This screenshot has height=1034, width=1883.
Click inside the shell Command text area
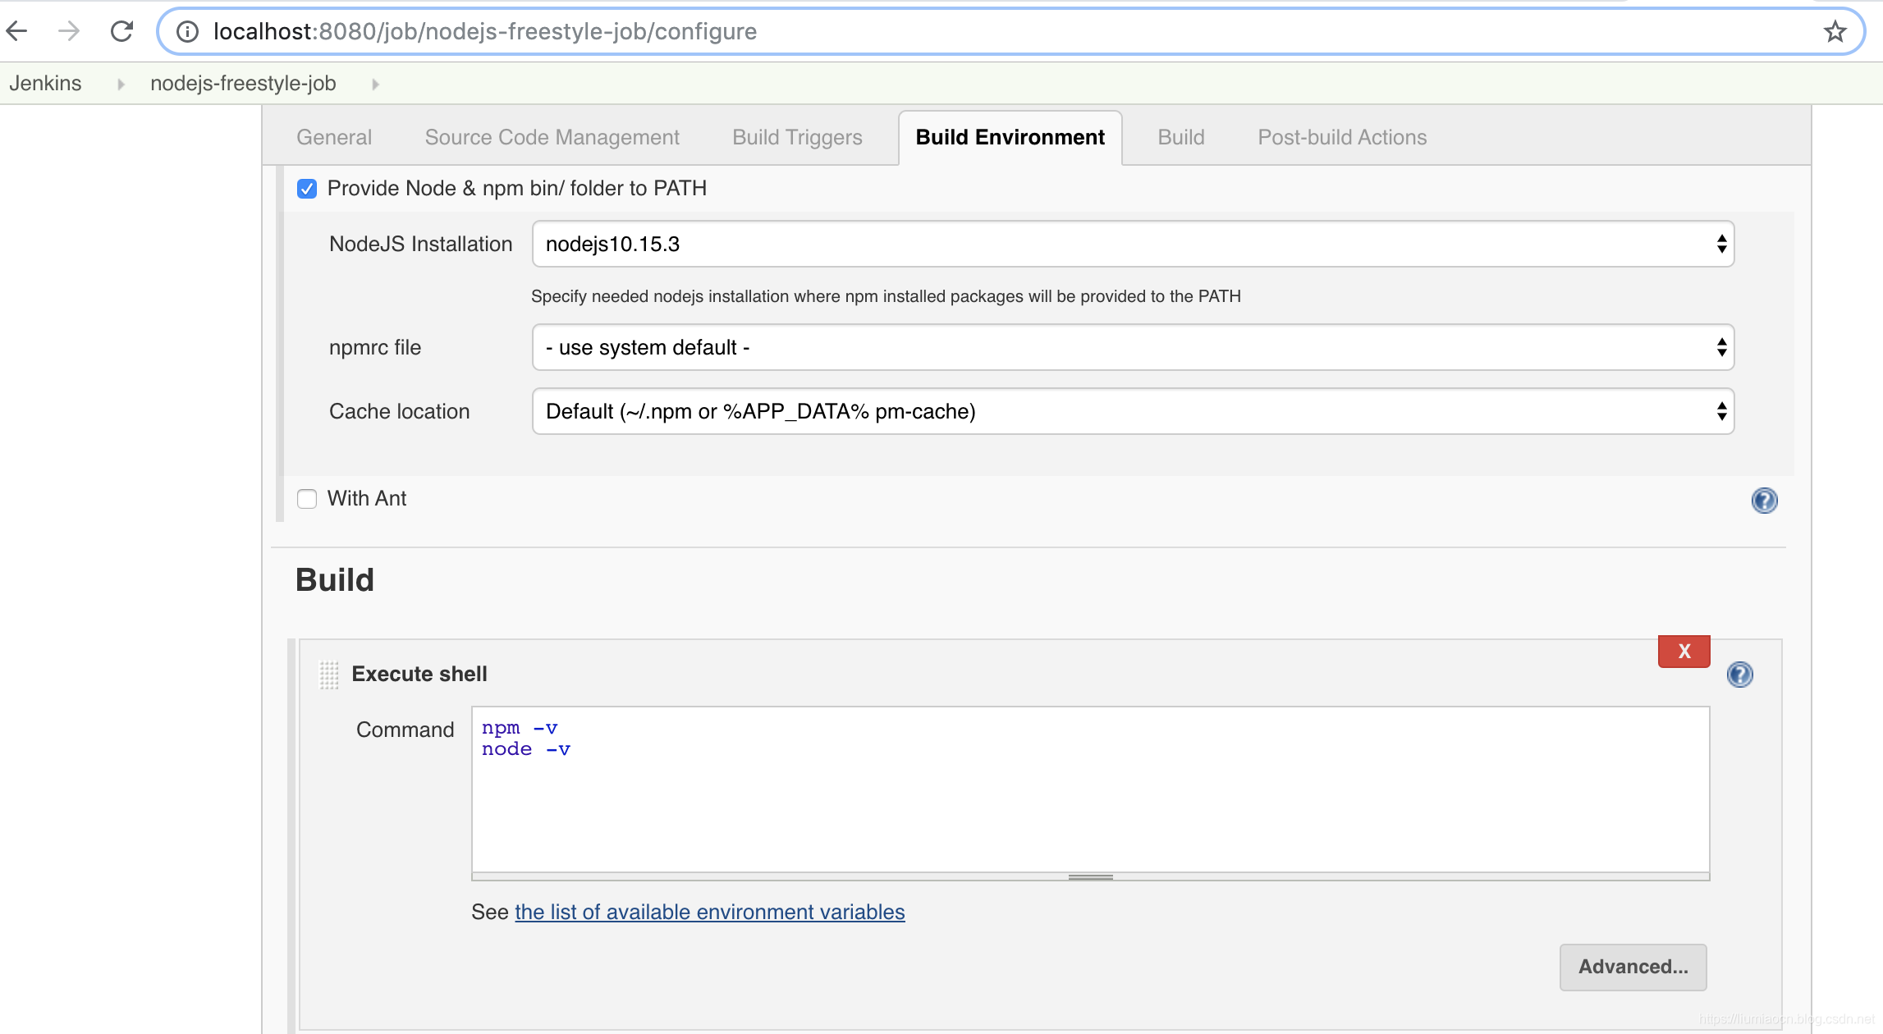1090,789
